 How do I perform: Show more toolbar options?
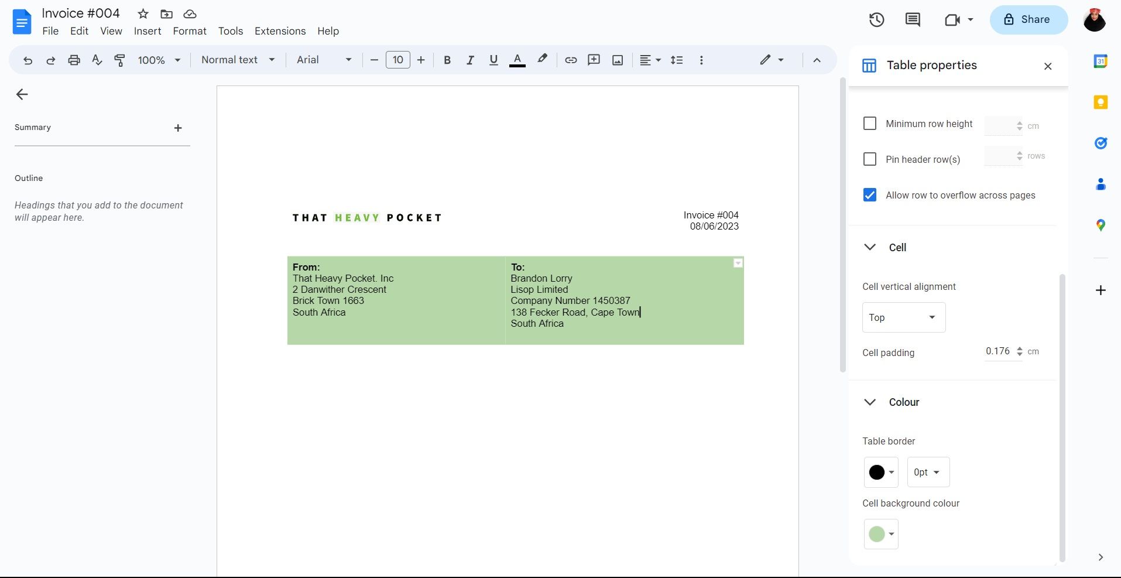[701, 60]
